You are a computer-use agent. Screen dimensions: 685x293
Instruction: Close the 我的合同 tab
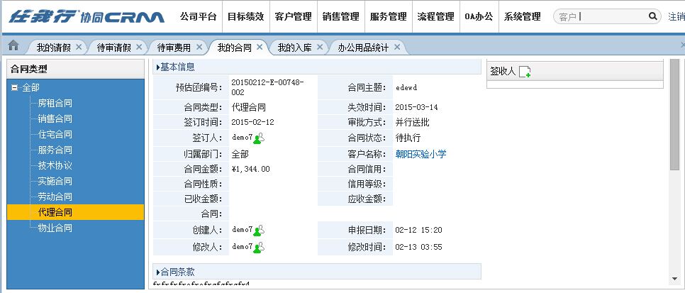pos(260,47)
